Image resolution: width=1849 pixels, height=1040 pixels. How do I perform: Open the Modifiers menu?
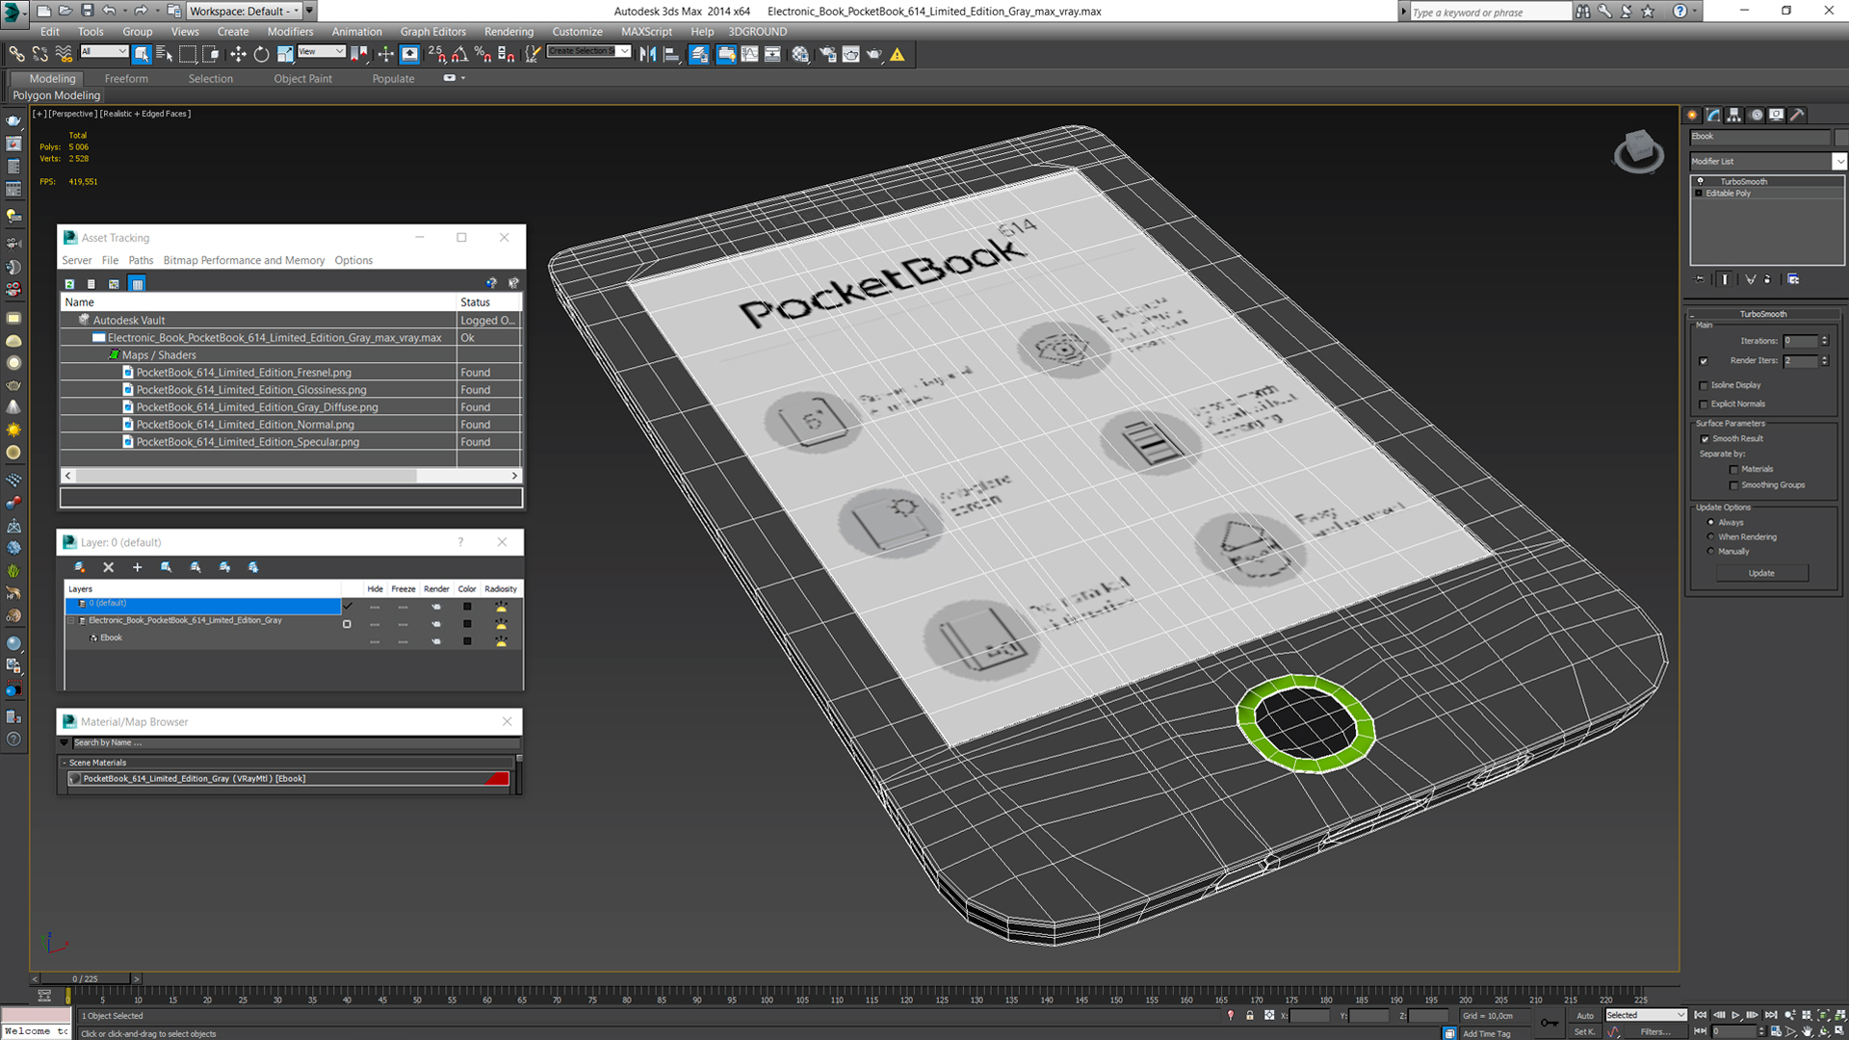point(290,32)
